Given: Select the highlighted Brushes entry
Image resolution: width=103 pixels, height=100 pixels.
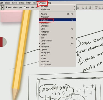Looking at the screenshot, I should click(57, 20).
